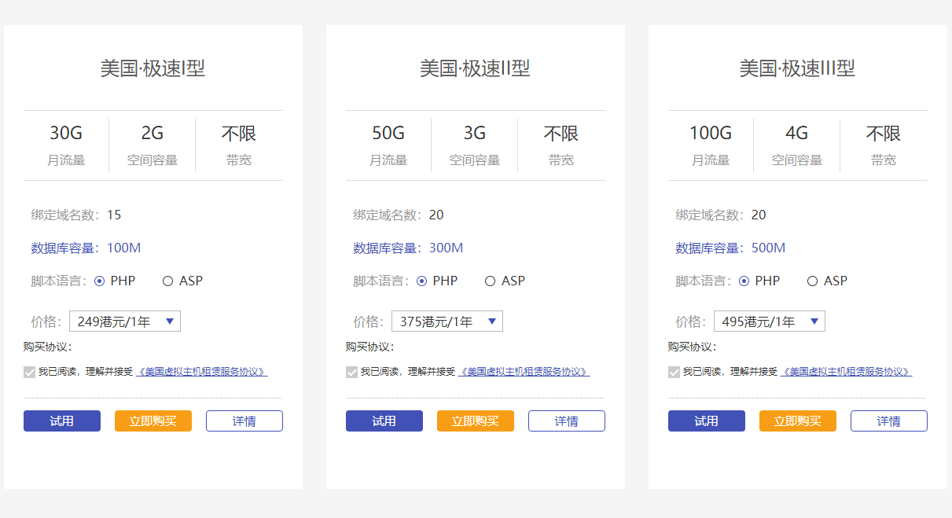The image size is (952, 518).
Task: Select PHP radio in 美国·极速I型 card
Action: pyautogui.click(x=100, y=281)
